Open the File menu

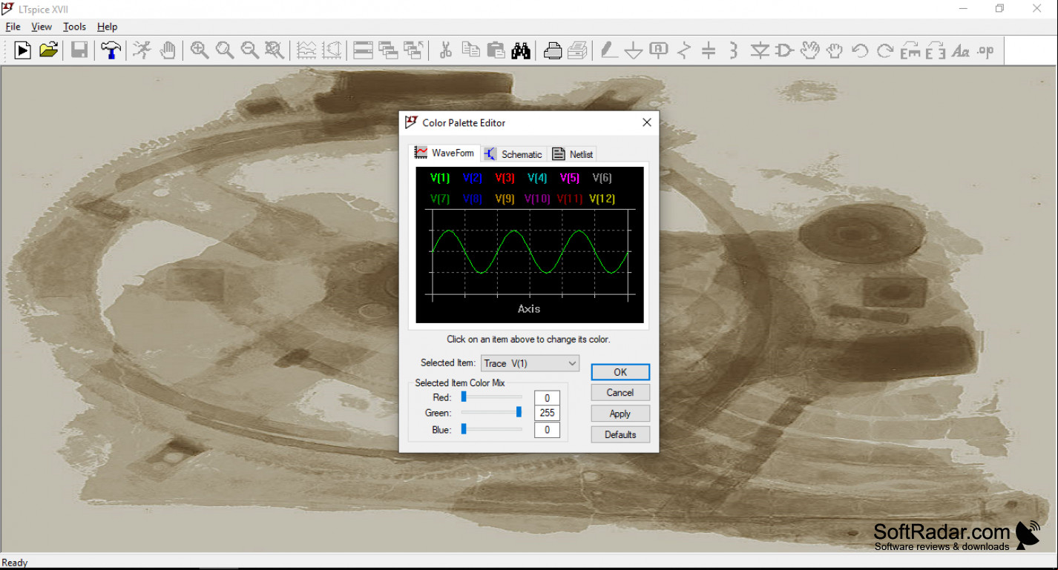coord(13,27)
